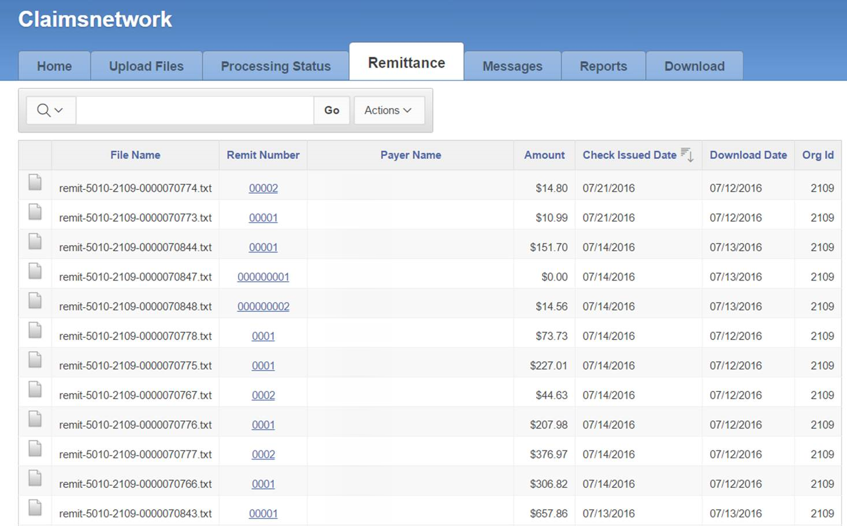This screenshot has height=526, width=847.
Task: Open the Upload Files tab
Action: 146,66
